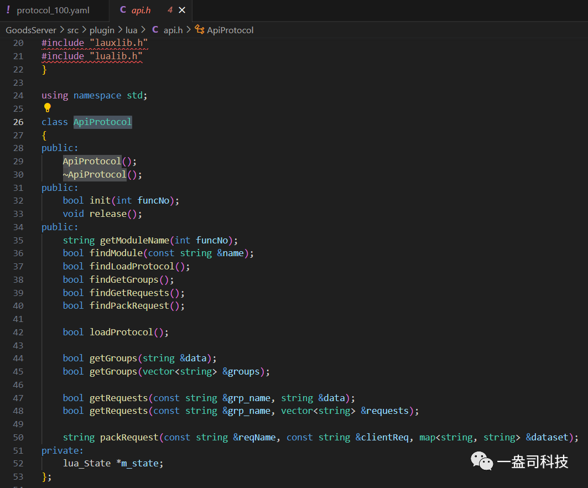Click the &clientReq parameter

[x=382, y=437]
